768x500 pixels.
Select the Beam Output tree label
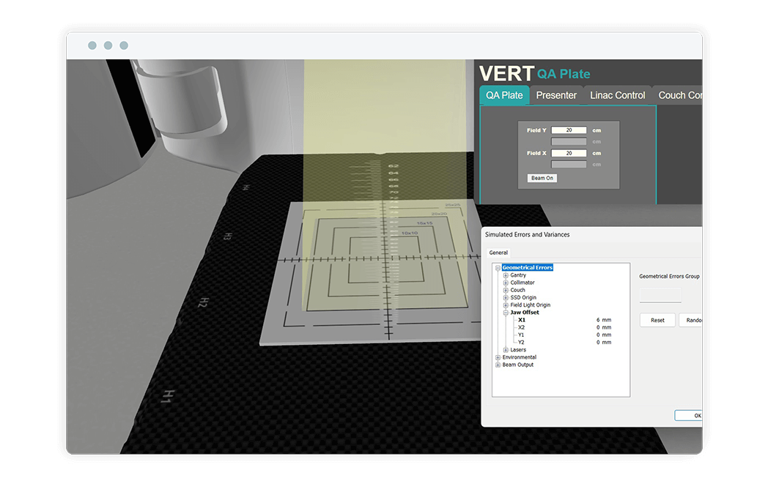coord(517,365)
